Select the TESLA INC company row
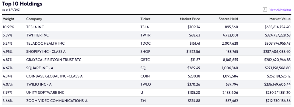294x107 pixels. 147,27
